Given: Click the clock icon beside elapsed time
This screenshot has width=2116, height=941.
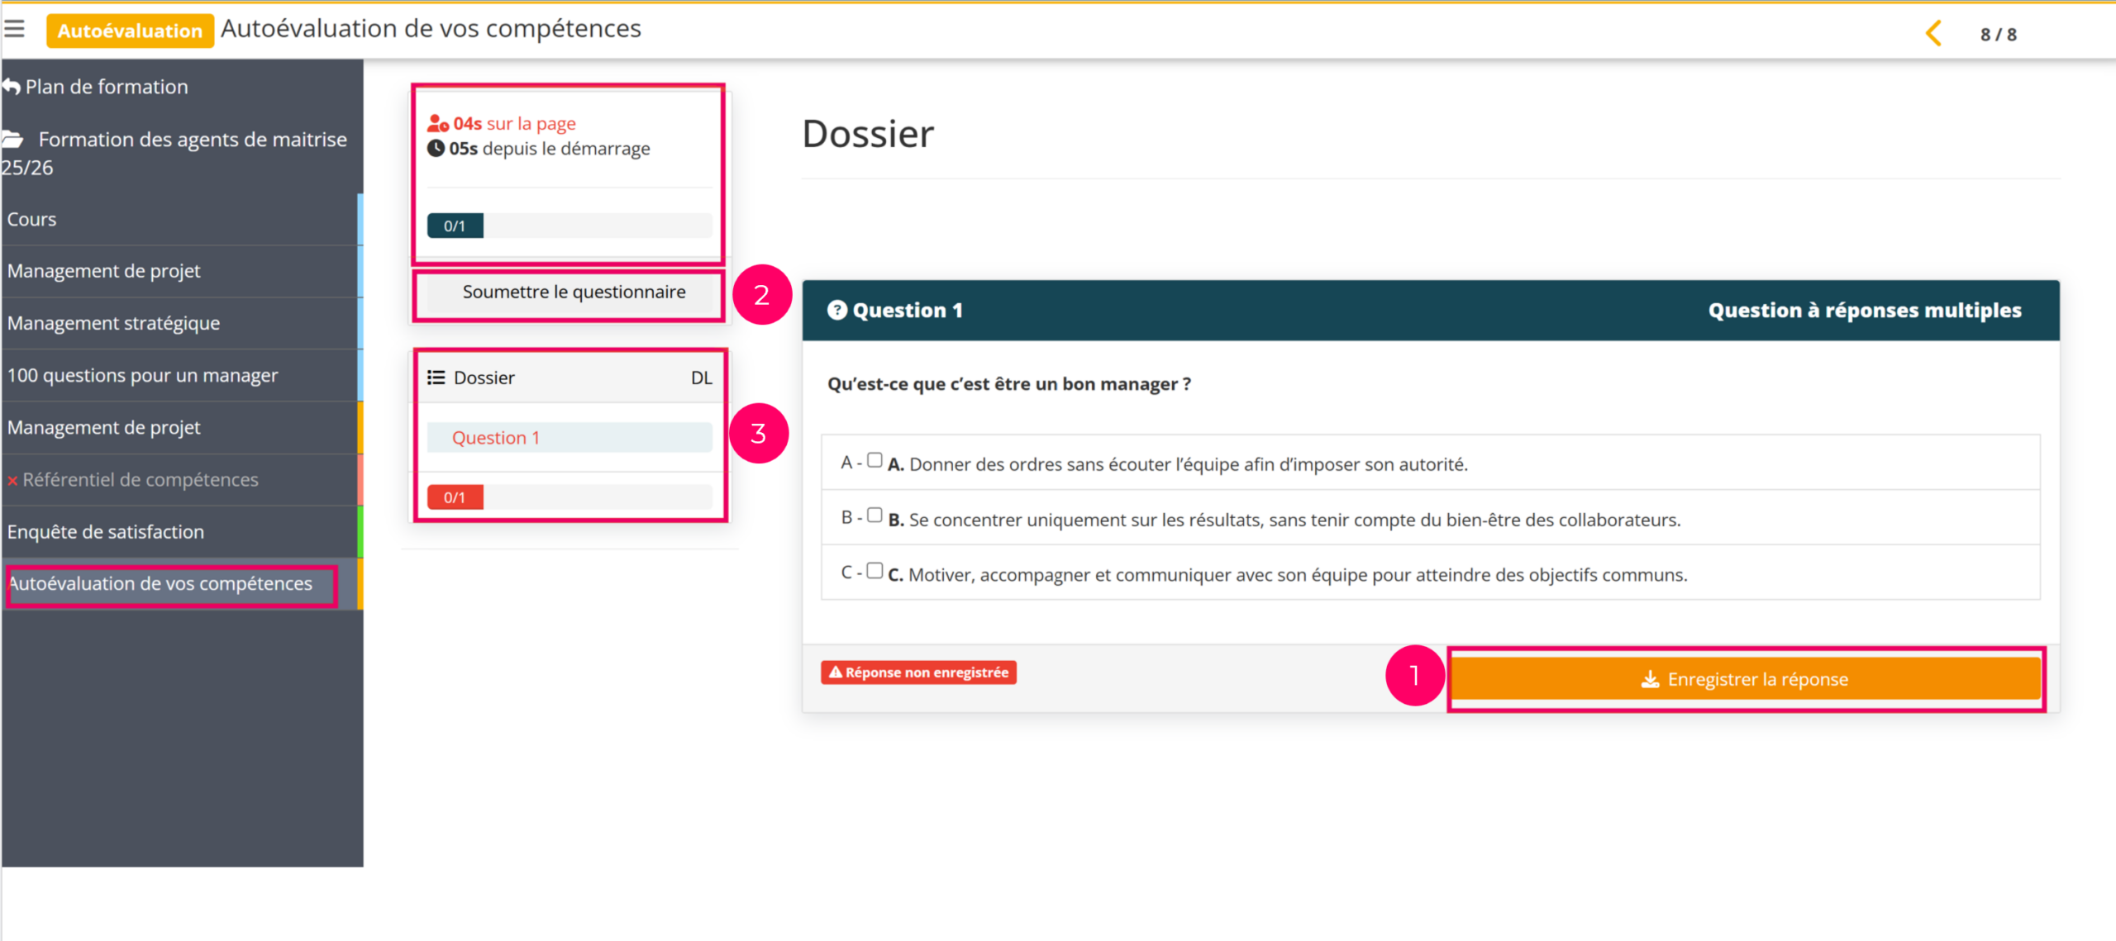Looking at the screenshot, I should point(436,149).
